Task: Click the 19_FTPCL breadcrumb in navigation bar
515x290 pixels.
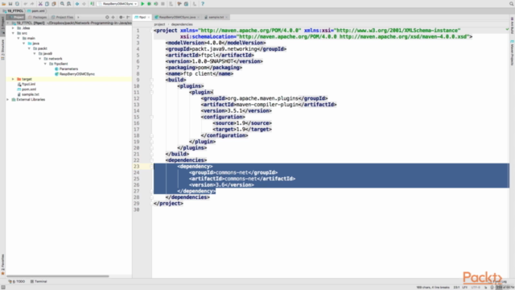Action: tap(14, 10)
